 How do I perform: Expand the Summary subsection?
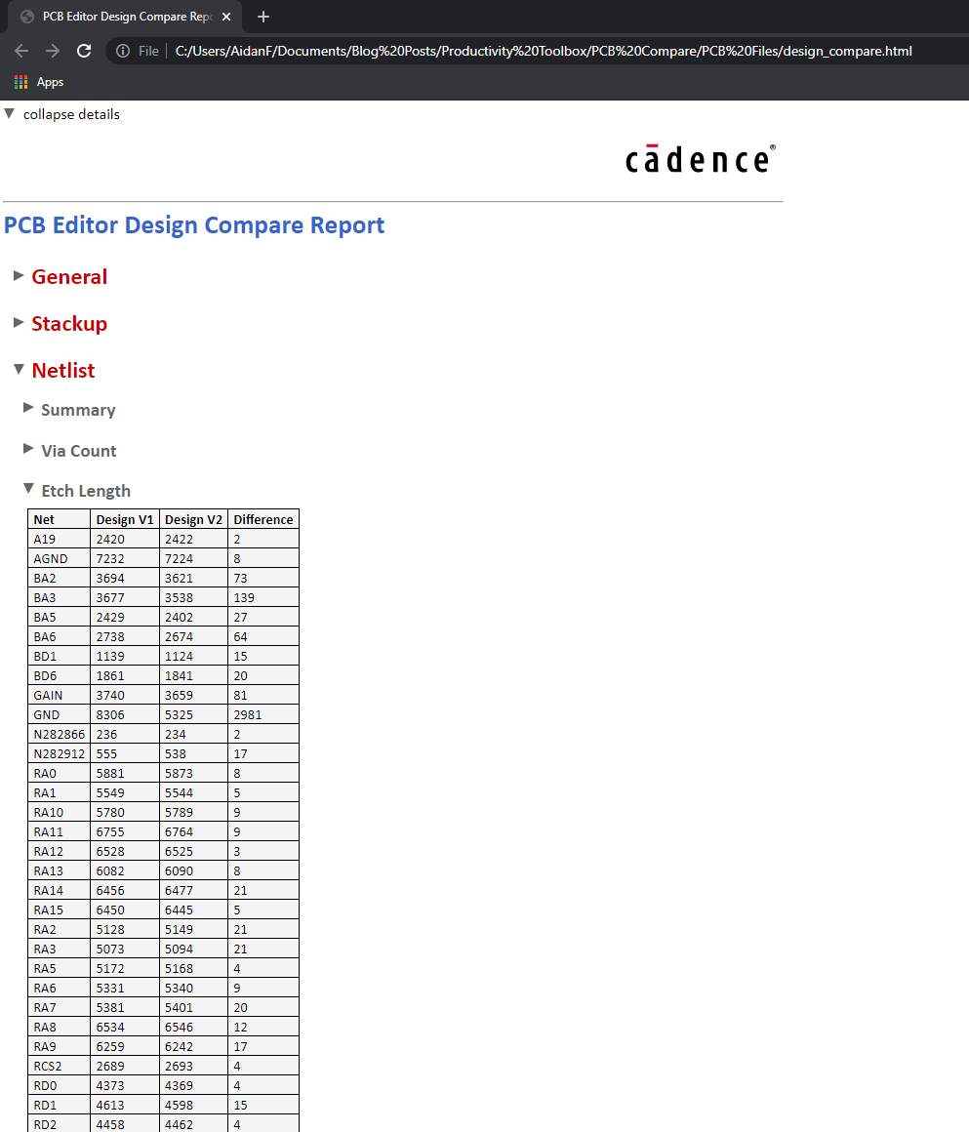pos(28,408)
